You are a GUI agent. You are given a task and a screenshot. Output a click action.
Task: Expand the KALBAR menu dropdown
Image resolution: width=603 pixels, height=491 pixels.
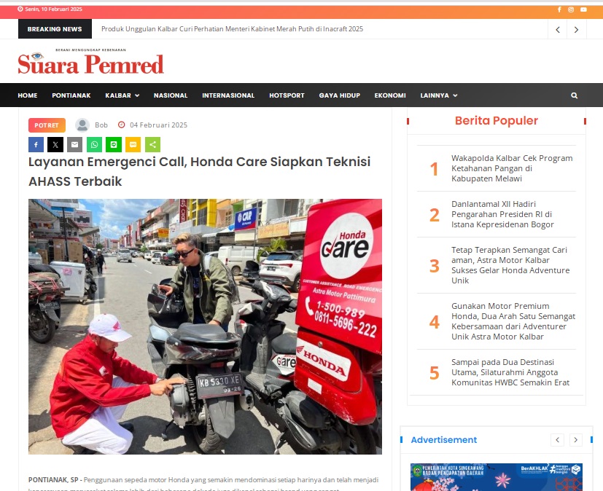click(122, 95)
